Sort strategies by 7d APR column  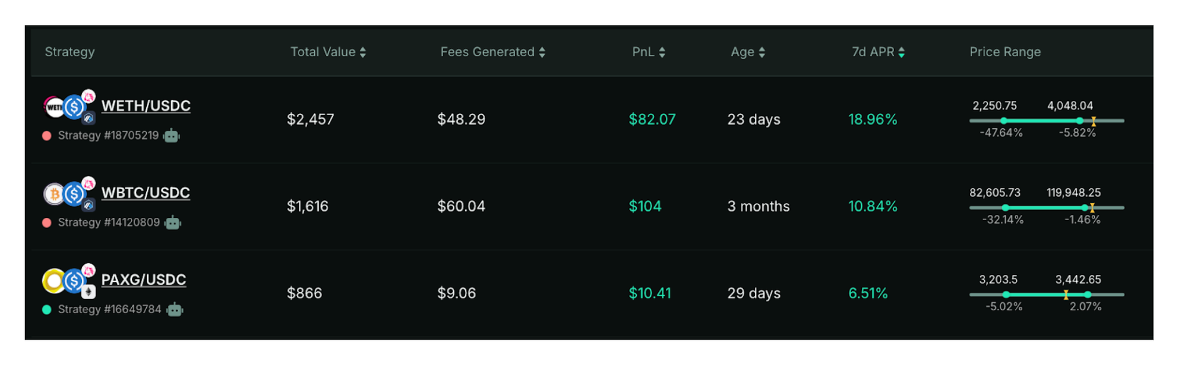[878, 52]
